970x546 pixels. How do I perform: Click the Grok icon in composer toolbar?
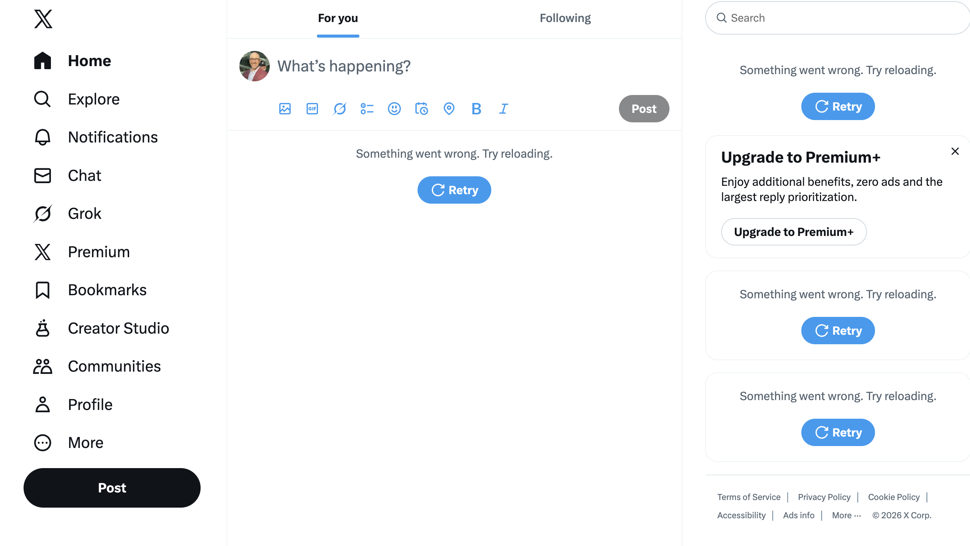click(x=340, y=109)
